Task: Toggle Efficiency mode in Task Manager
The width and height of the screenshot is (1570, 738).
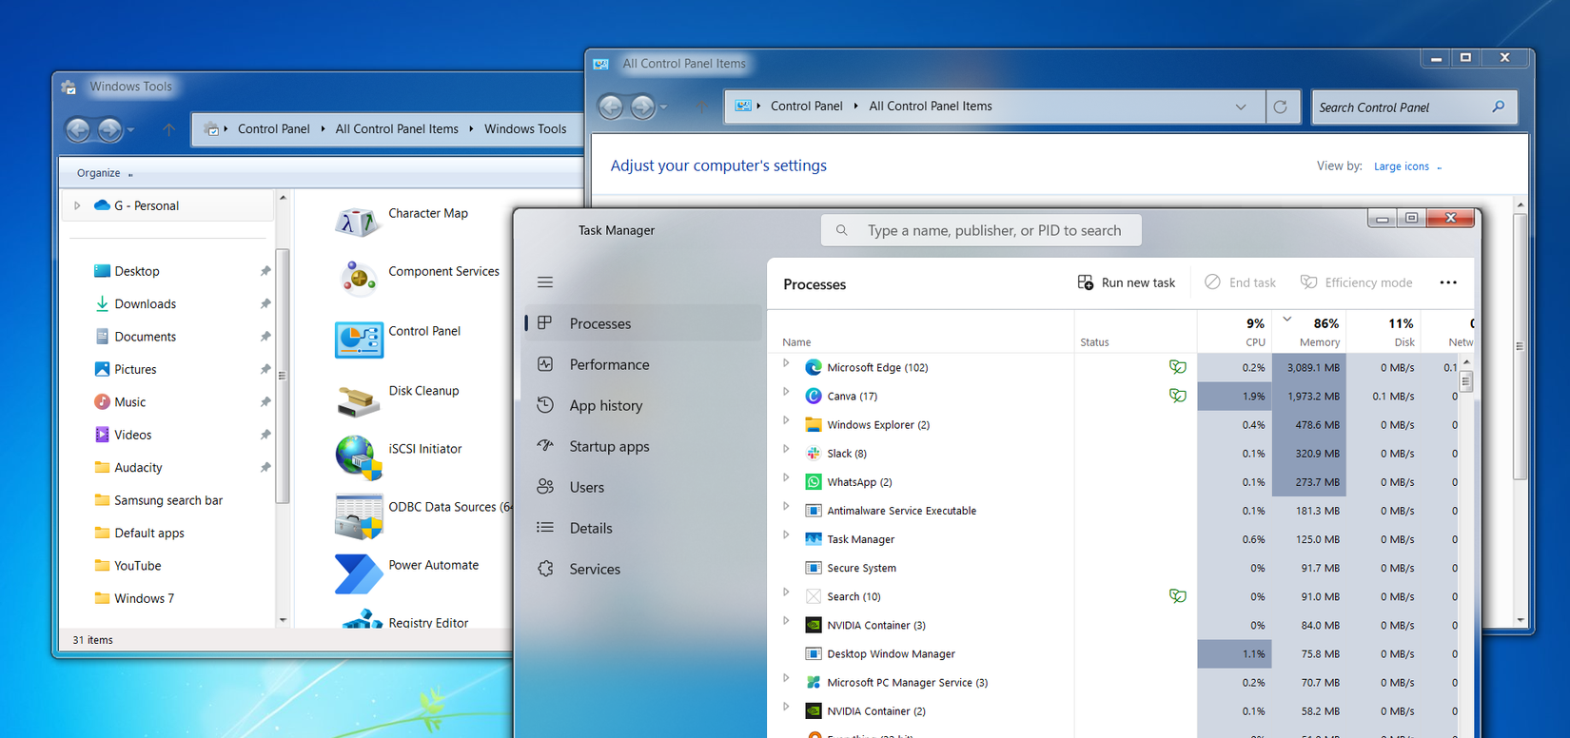Action: pyautogui.click(x=1356, y=282)
